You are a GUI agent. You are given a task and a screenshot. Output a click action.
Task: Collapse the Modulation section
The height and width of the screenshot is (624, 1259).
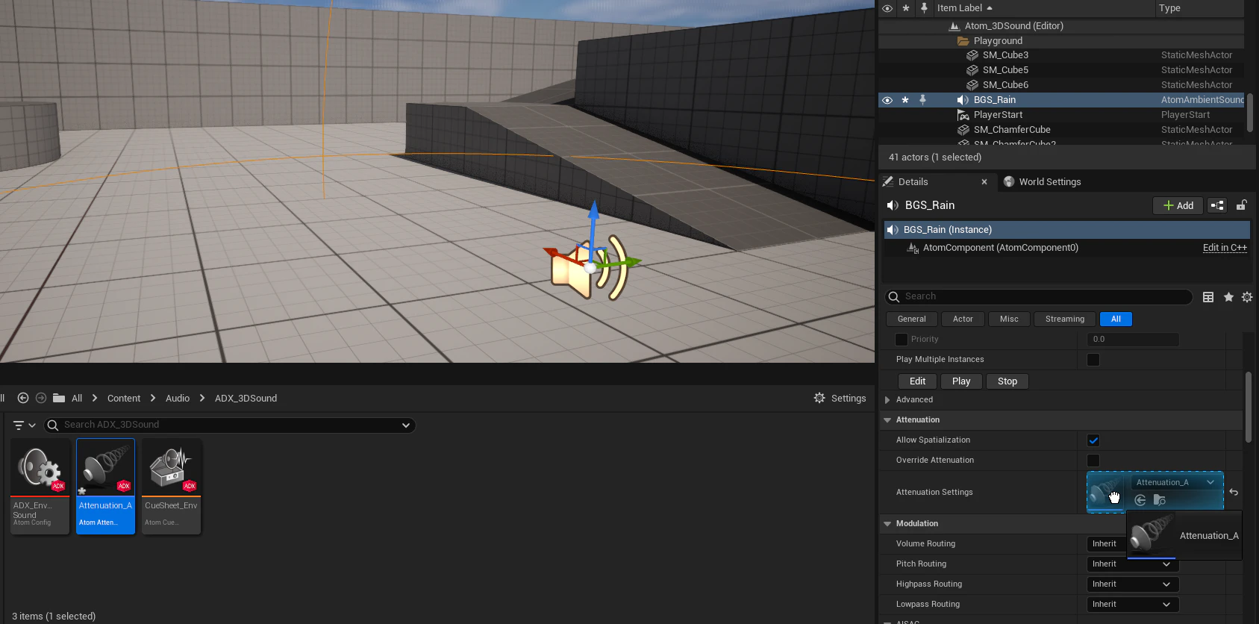[887, 524]
